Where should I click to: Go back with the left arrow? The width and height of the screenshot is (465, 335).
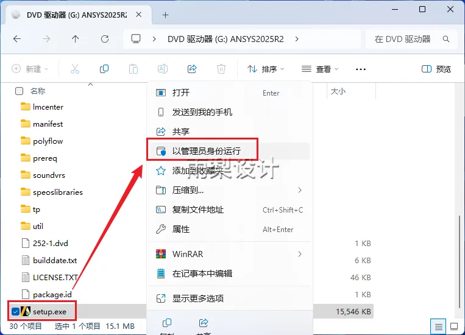pyautogui.click(x=17, y=39)
